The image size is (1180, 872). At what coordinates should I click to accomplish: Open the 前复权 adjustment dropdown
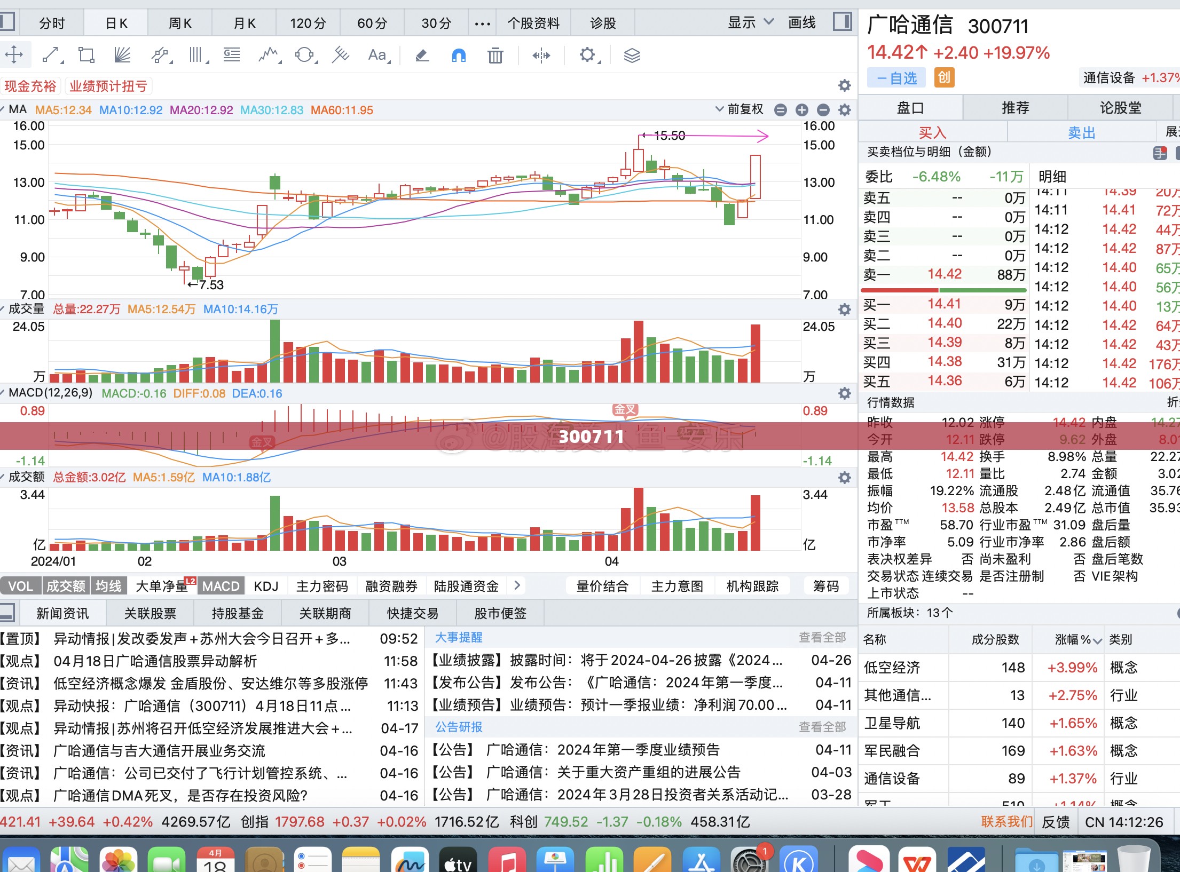click(x=740, y=109)
